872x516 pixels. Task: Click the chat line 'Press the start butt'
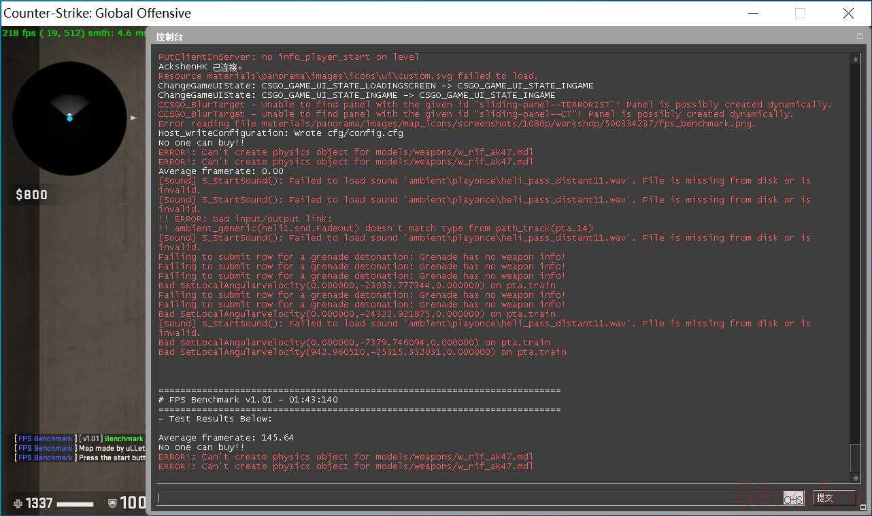(x=80, y=458)
